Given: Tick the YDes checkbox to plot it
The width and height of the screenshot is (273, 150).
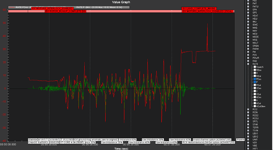Looking at the screenshot, I should [255, 88].
